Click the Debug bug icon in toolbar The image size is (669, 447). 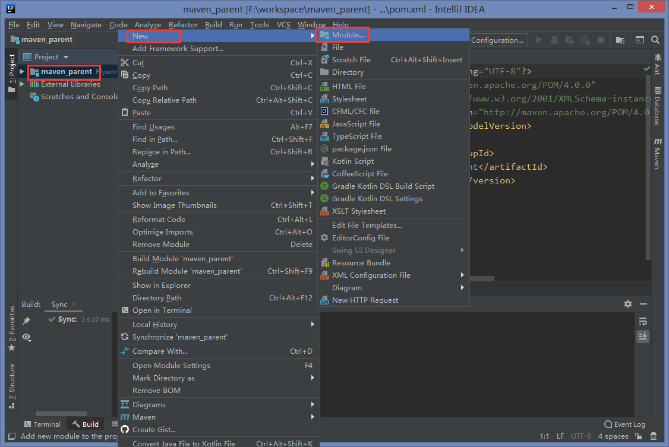pos(554,40)
